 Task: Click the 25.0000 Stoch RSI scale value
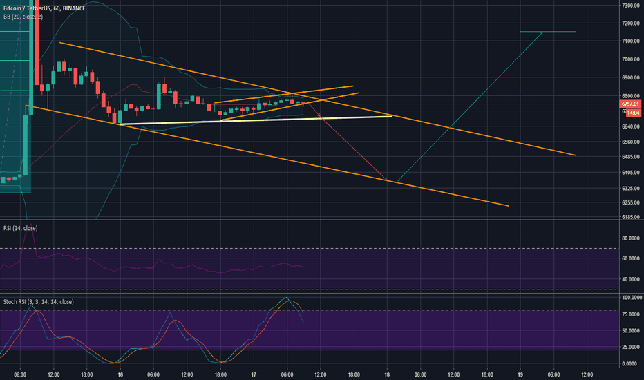tap(632, 347)
